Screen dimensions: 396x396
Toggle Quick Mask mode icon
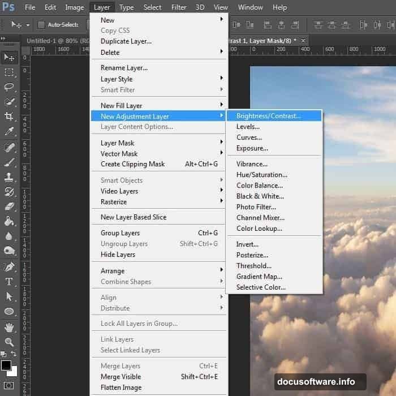[x=9, y=386]
